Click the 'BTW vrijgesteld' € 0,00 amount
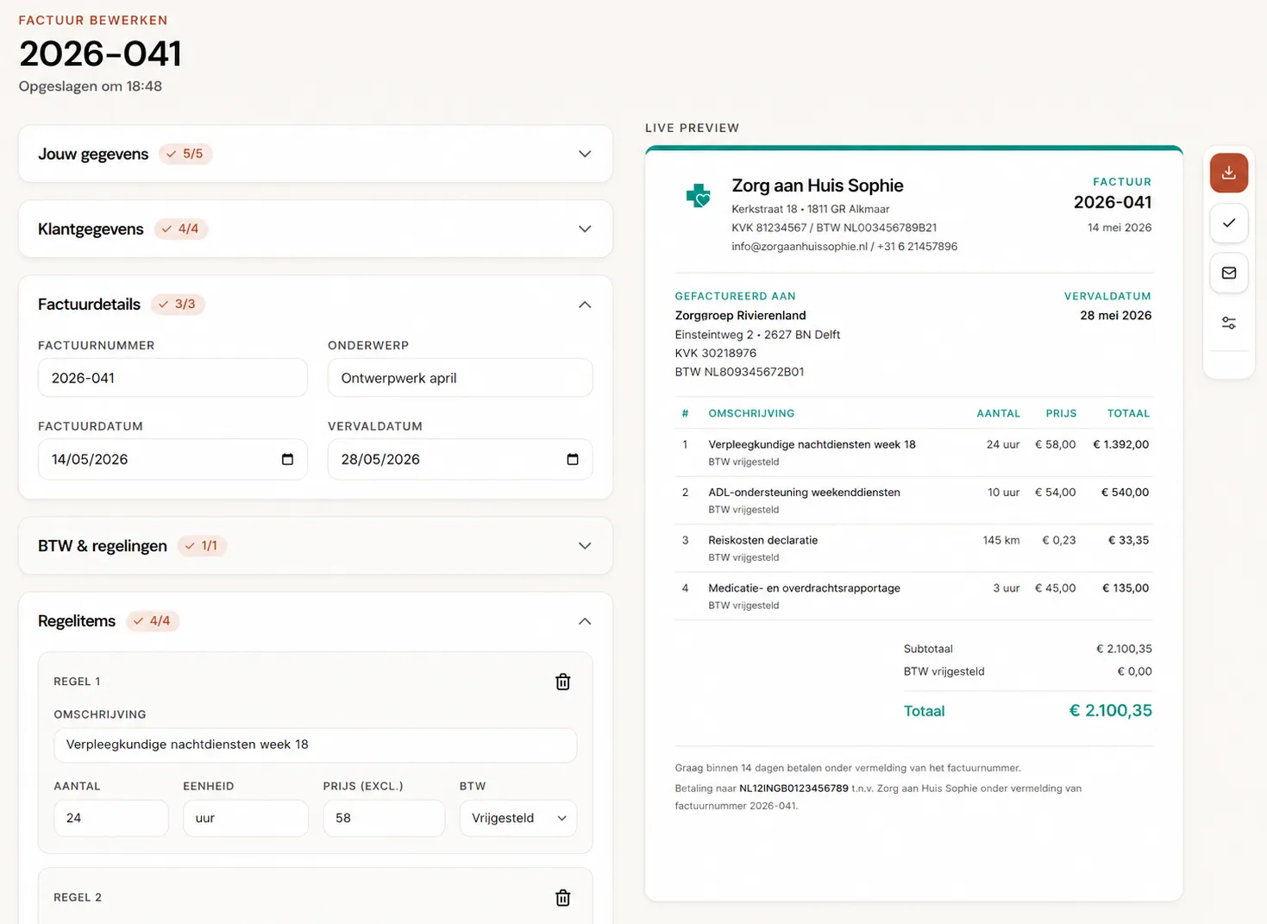The height and width of the screenshot is (924, 1267). click(x=1134, y=671)
